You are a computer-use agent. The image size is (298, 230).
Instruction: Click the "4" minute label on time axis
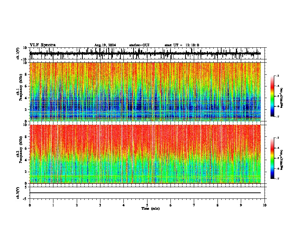[124, 205]
